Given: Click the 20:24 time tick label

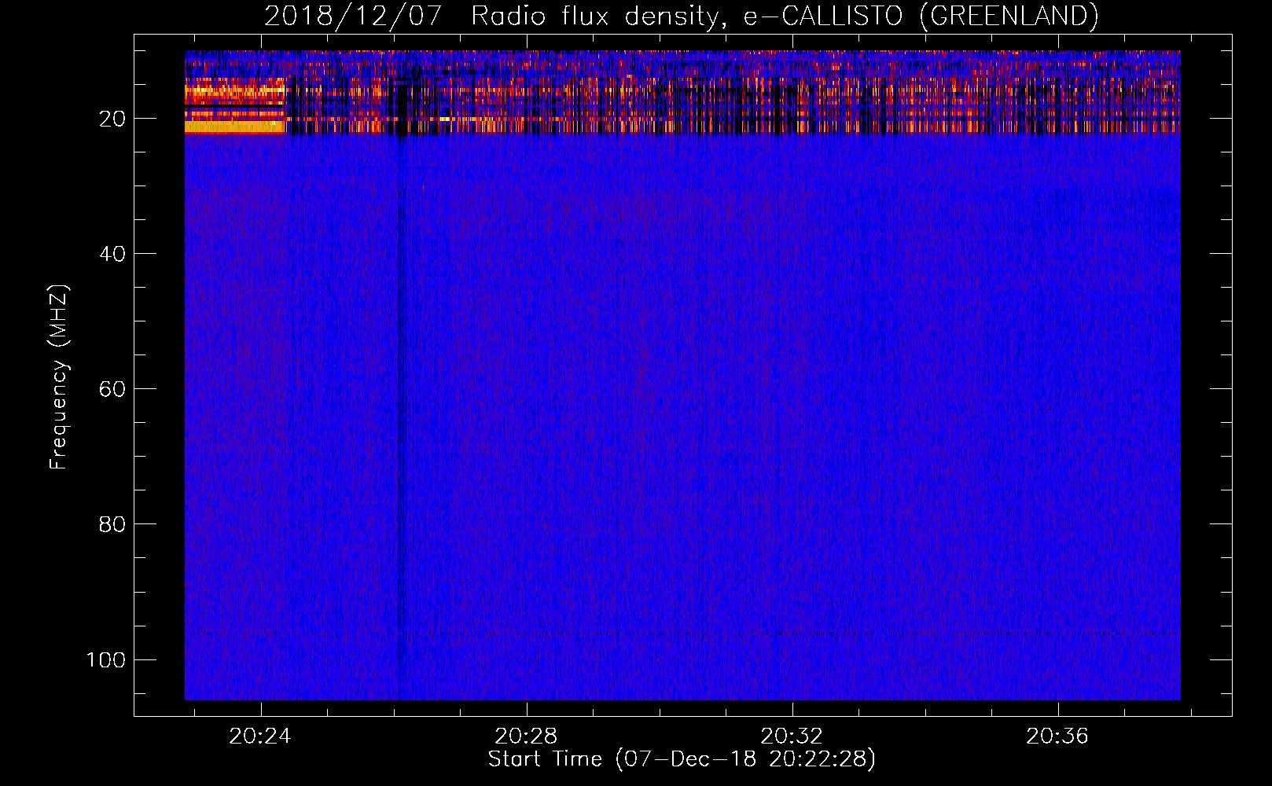Looking at the screenshot, I should pos(260,736).
